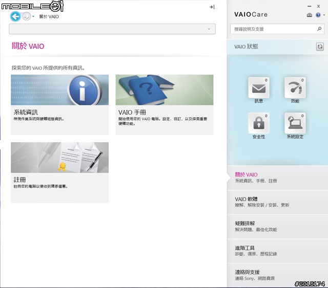Image resolution: width=328 pixels, height=288 pixels.
Task: Select the 連絡與支援 menu item
Action: pos(277,275)
